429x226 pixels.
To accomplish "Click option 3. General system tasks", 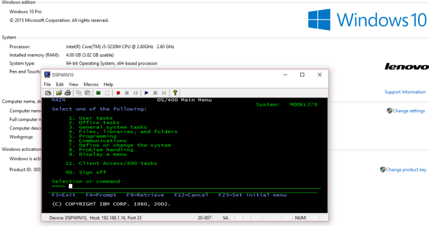I will [107, 127].
